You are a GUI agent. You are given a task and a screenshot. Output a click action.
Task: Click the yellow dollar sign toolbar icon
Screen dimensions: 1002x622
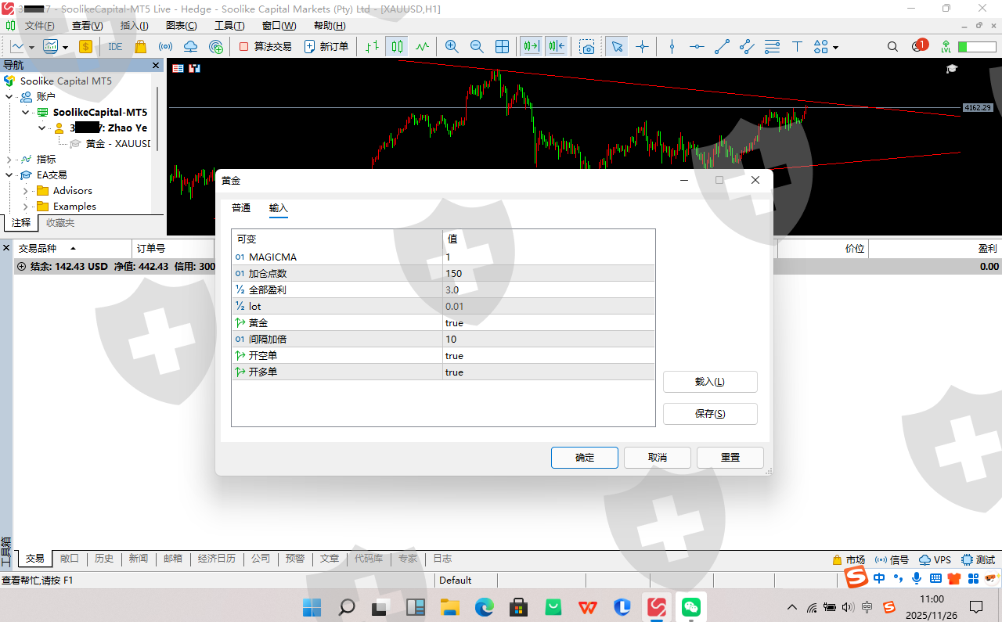[x=85, y=47]
